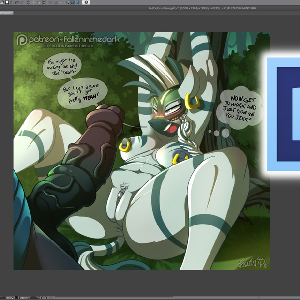Click the greyed Redo arrow icon

coord(22,2)
